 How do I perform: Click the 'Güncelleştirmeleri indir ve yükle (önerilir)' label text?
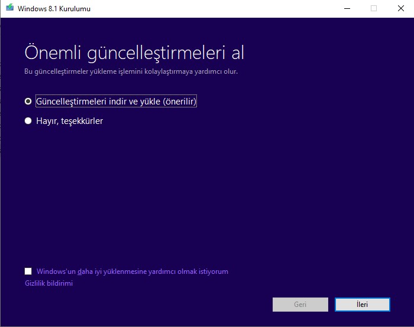coord(116,102)
